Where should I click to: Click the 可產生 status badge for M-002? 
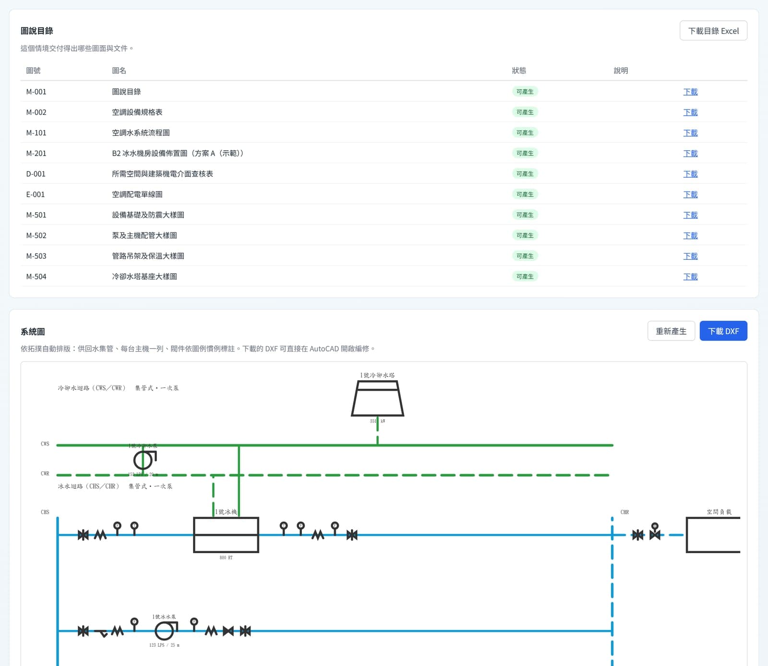(x=525, y=112)
